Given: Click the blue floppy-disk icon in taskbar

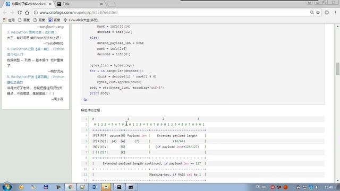Looking at the screenshot, I should pos(46,187).
